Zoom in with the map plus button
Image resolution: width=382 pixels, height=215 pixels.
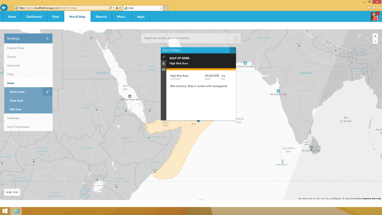pyautogui.click(x=375, y=36)
